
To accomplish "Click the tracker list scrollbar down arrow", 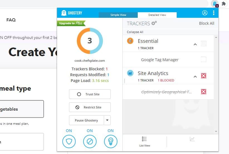I will pos(216,131).
